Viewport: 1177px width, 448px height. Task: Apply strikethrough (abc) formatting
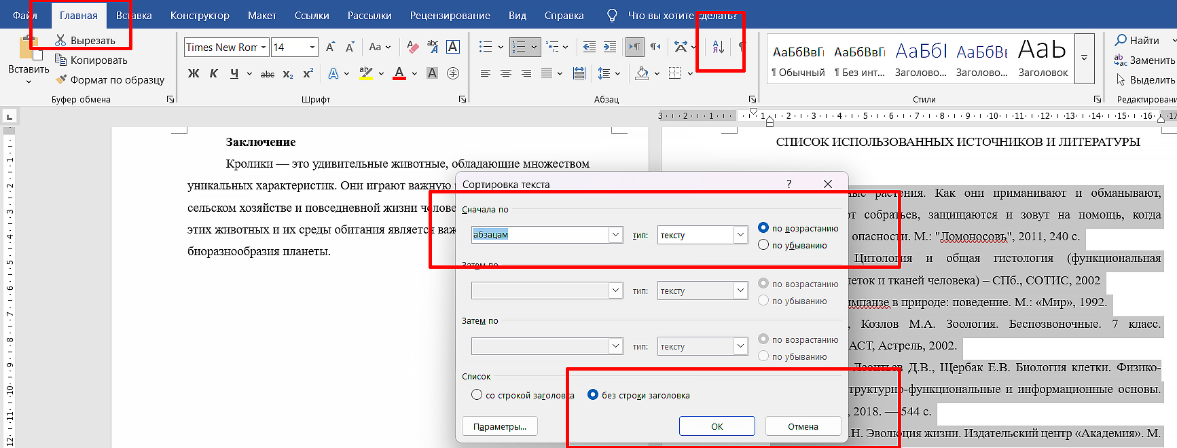pyautogui.click(x=268, y=73)
